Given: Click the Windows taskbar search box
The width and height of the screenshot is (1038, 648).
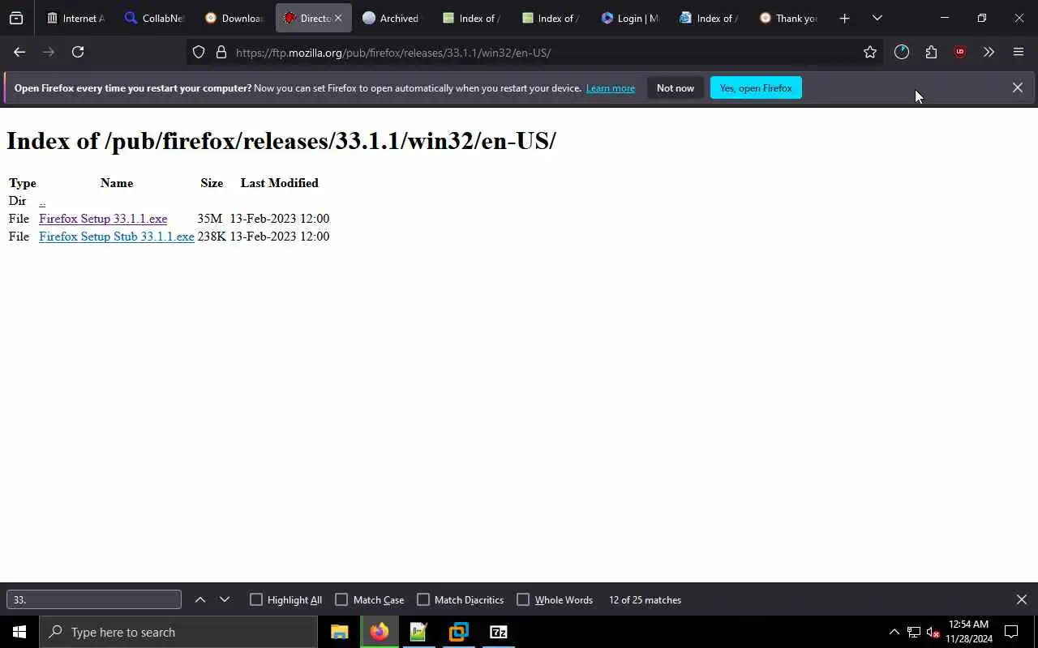Looking at the screenshot, I should (x=178, y=632).
